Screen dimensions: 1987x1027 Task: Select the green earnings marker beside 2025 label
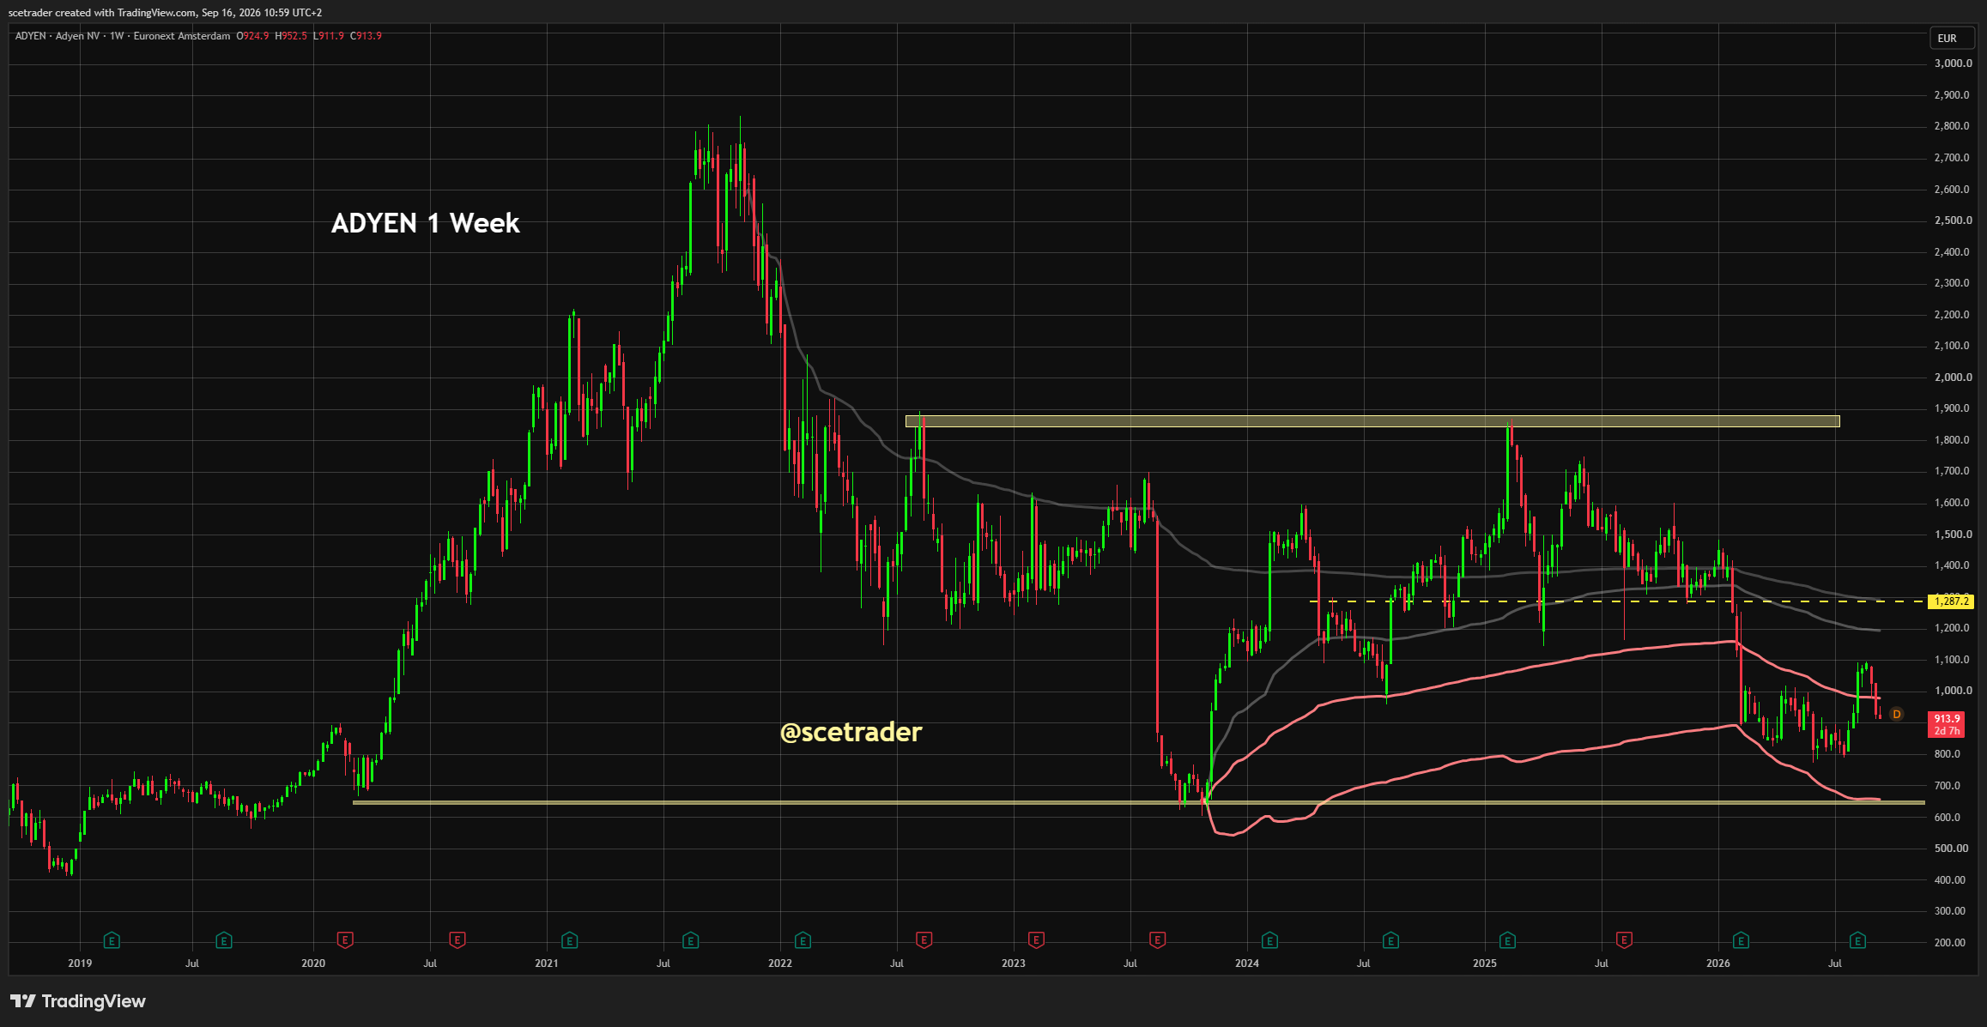coord(1507,940)
